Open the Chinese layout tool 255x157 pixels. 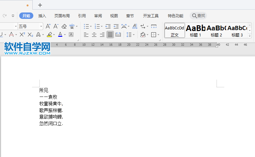coord(124,26)
